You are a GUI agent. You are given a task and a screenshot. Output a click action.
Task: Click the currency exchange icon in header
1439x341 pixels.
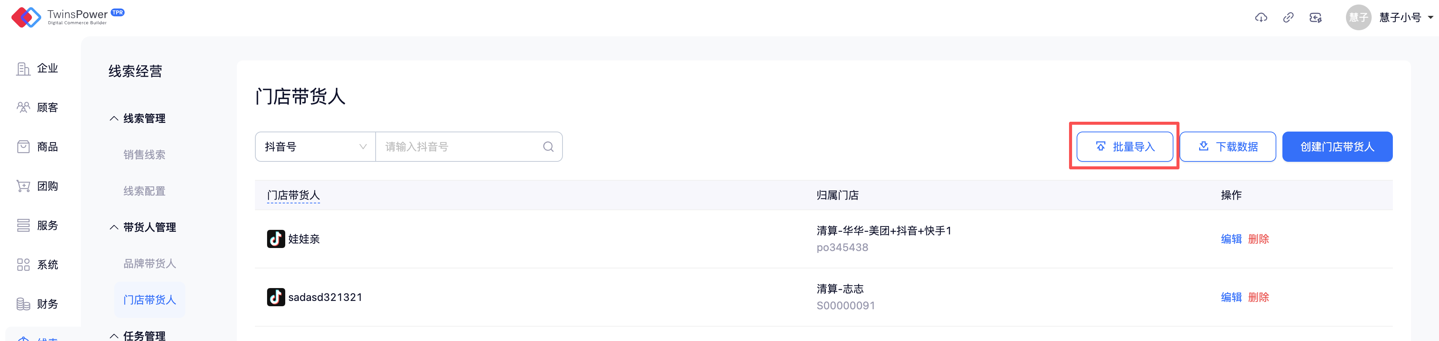(x=1316, y=18)
